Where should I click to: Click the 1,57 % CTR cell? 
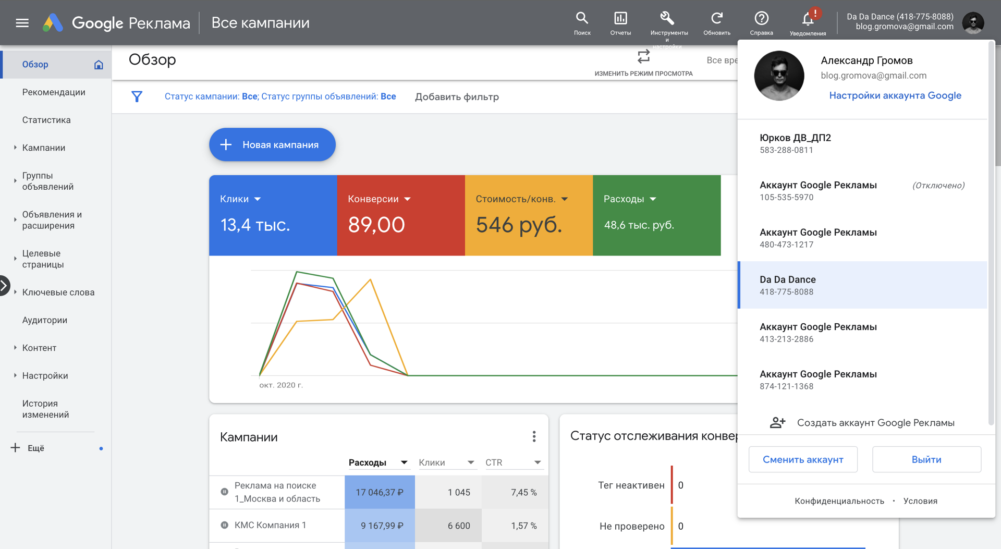coord(515,526)
